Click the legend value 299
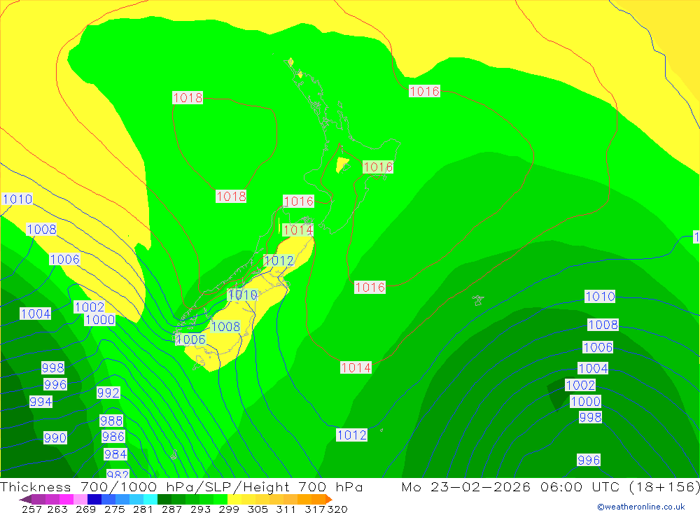 (x=229, y=509)
